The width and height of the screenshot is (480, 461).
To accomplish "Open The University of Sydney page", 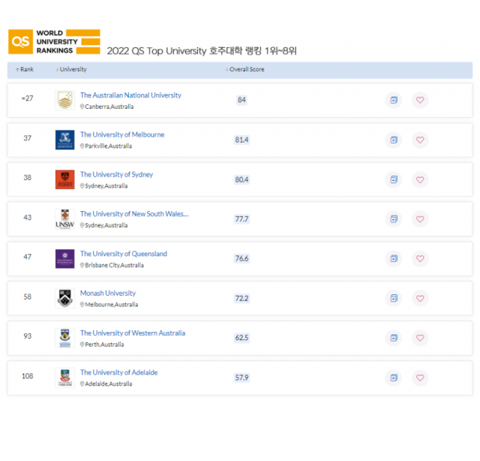I will pyautogui.click(x=116, y=175).
